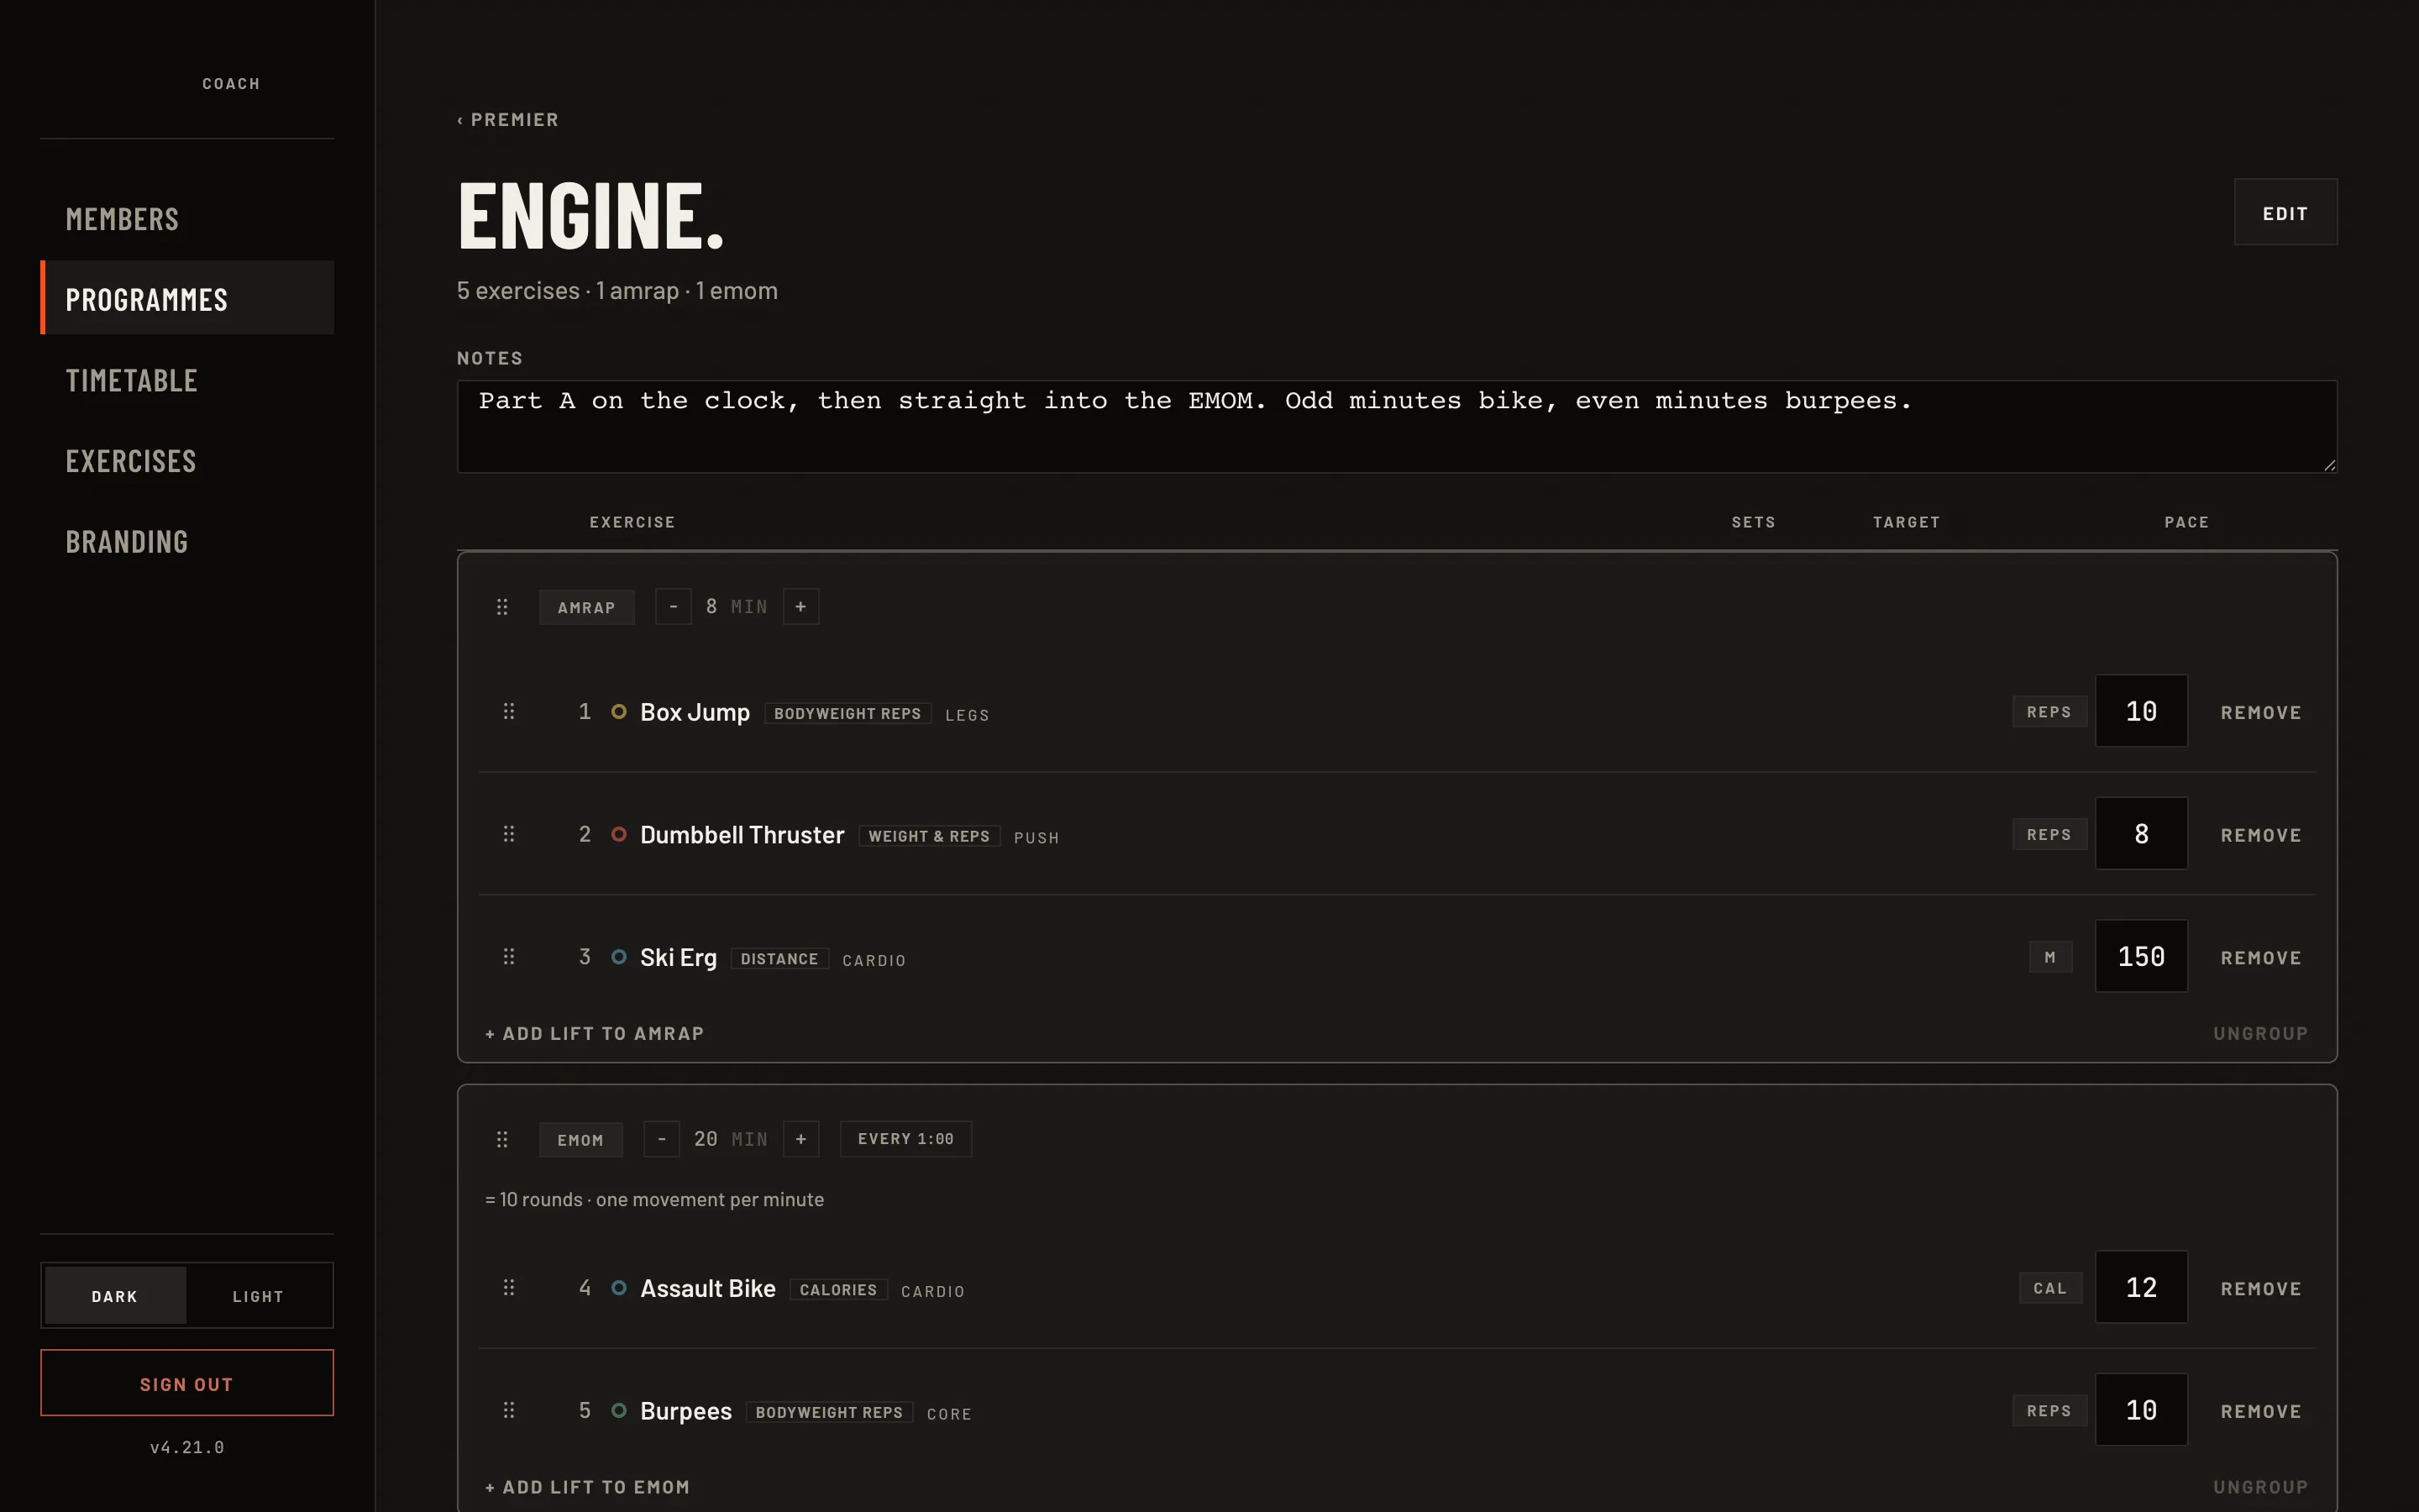
Task: Open the Programmes section
Action: click(x=187, y=298)
